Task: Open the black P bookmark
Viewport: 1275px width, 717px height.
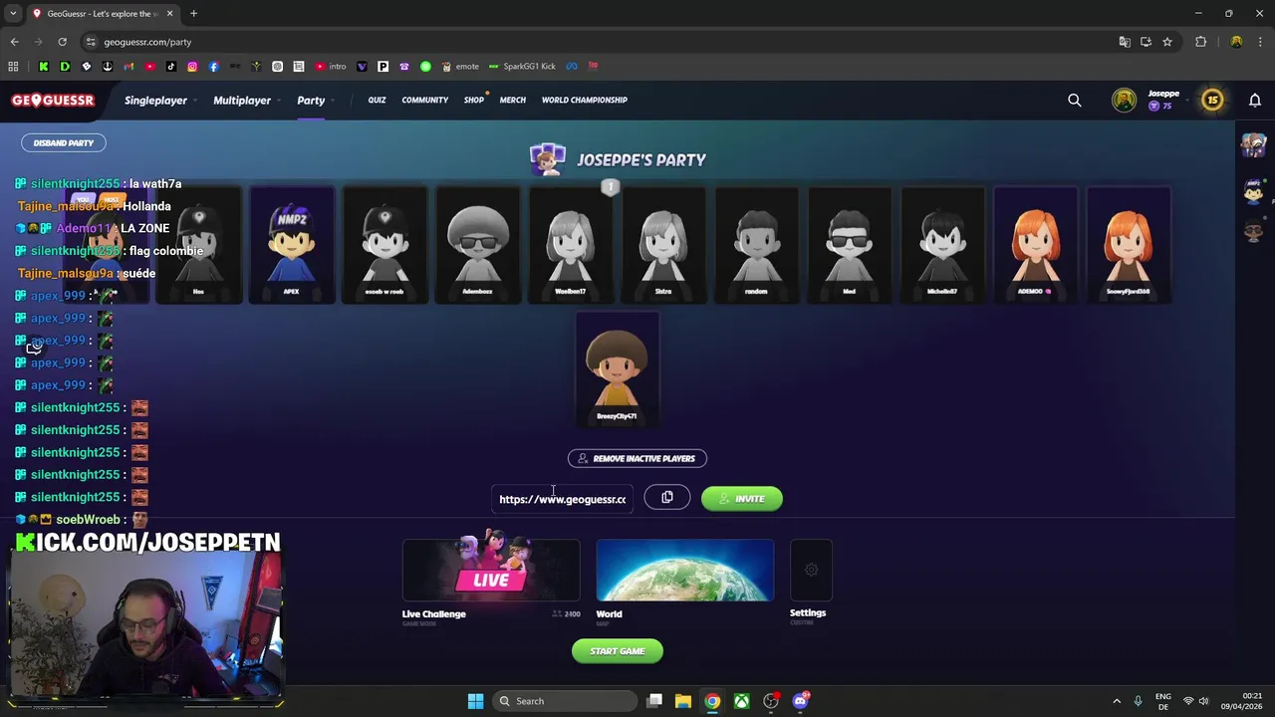Action: (382, 67)
